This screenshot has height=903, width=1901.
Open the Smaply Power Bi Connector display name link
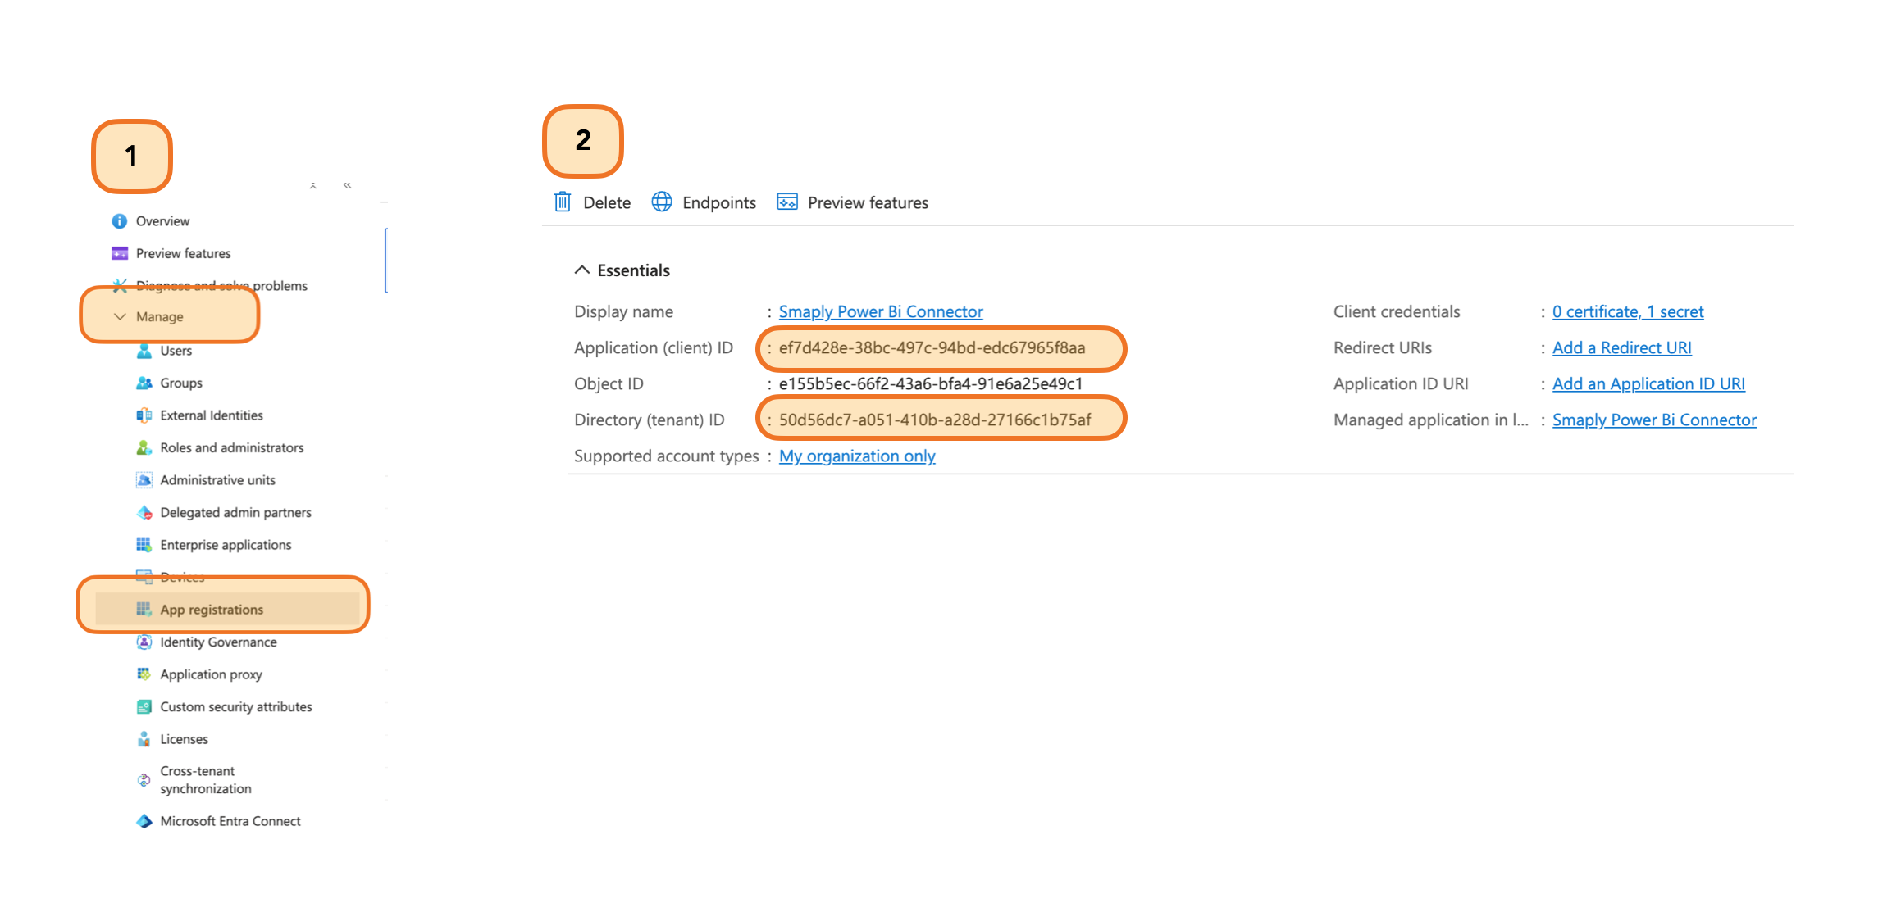881,311
